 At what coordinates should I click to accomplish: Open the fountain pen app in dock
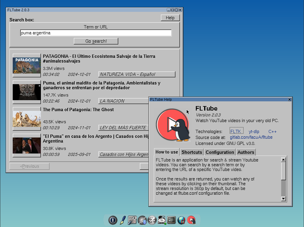coord(122,220)
